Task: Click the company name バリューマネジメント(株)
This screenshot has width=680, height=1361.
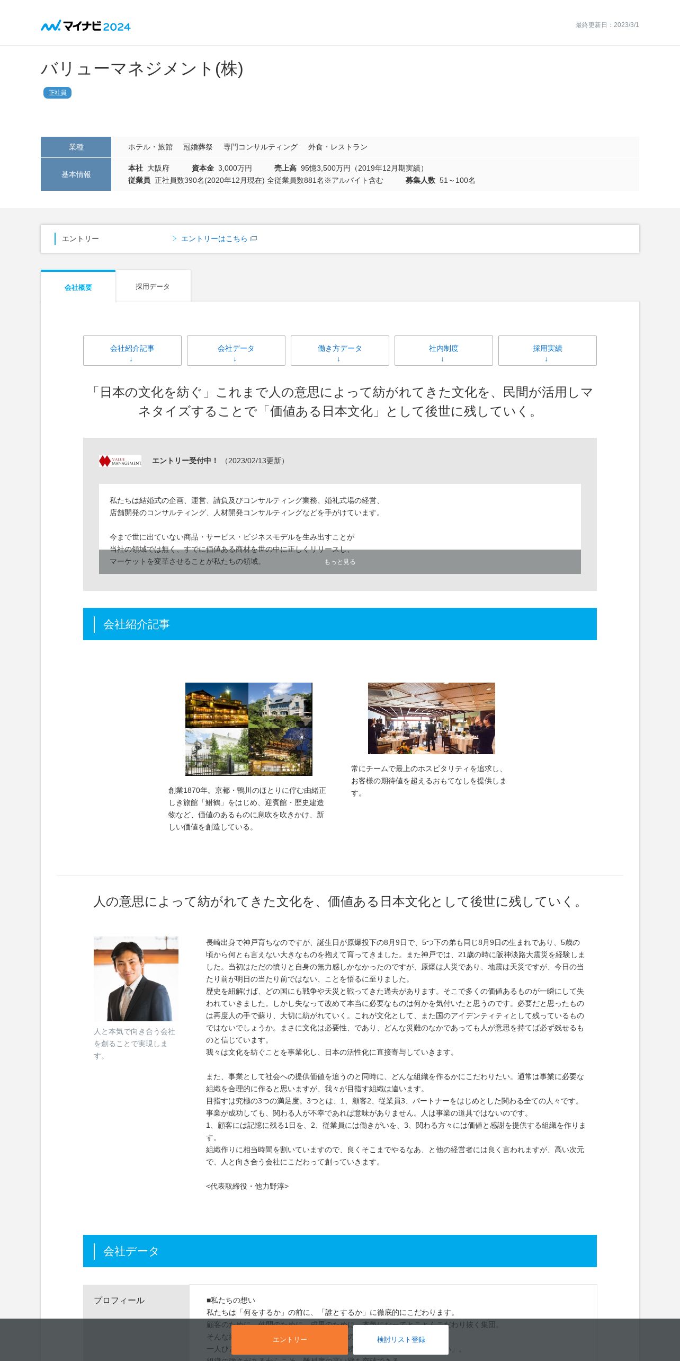Action: point(142,69)
